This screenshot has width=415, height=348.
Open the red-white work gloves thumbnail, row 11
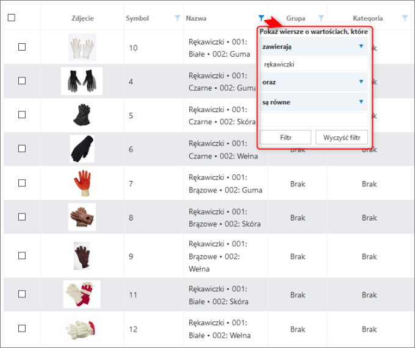[82, 294]
